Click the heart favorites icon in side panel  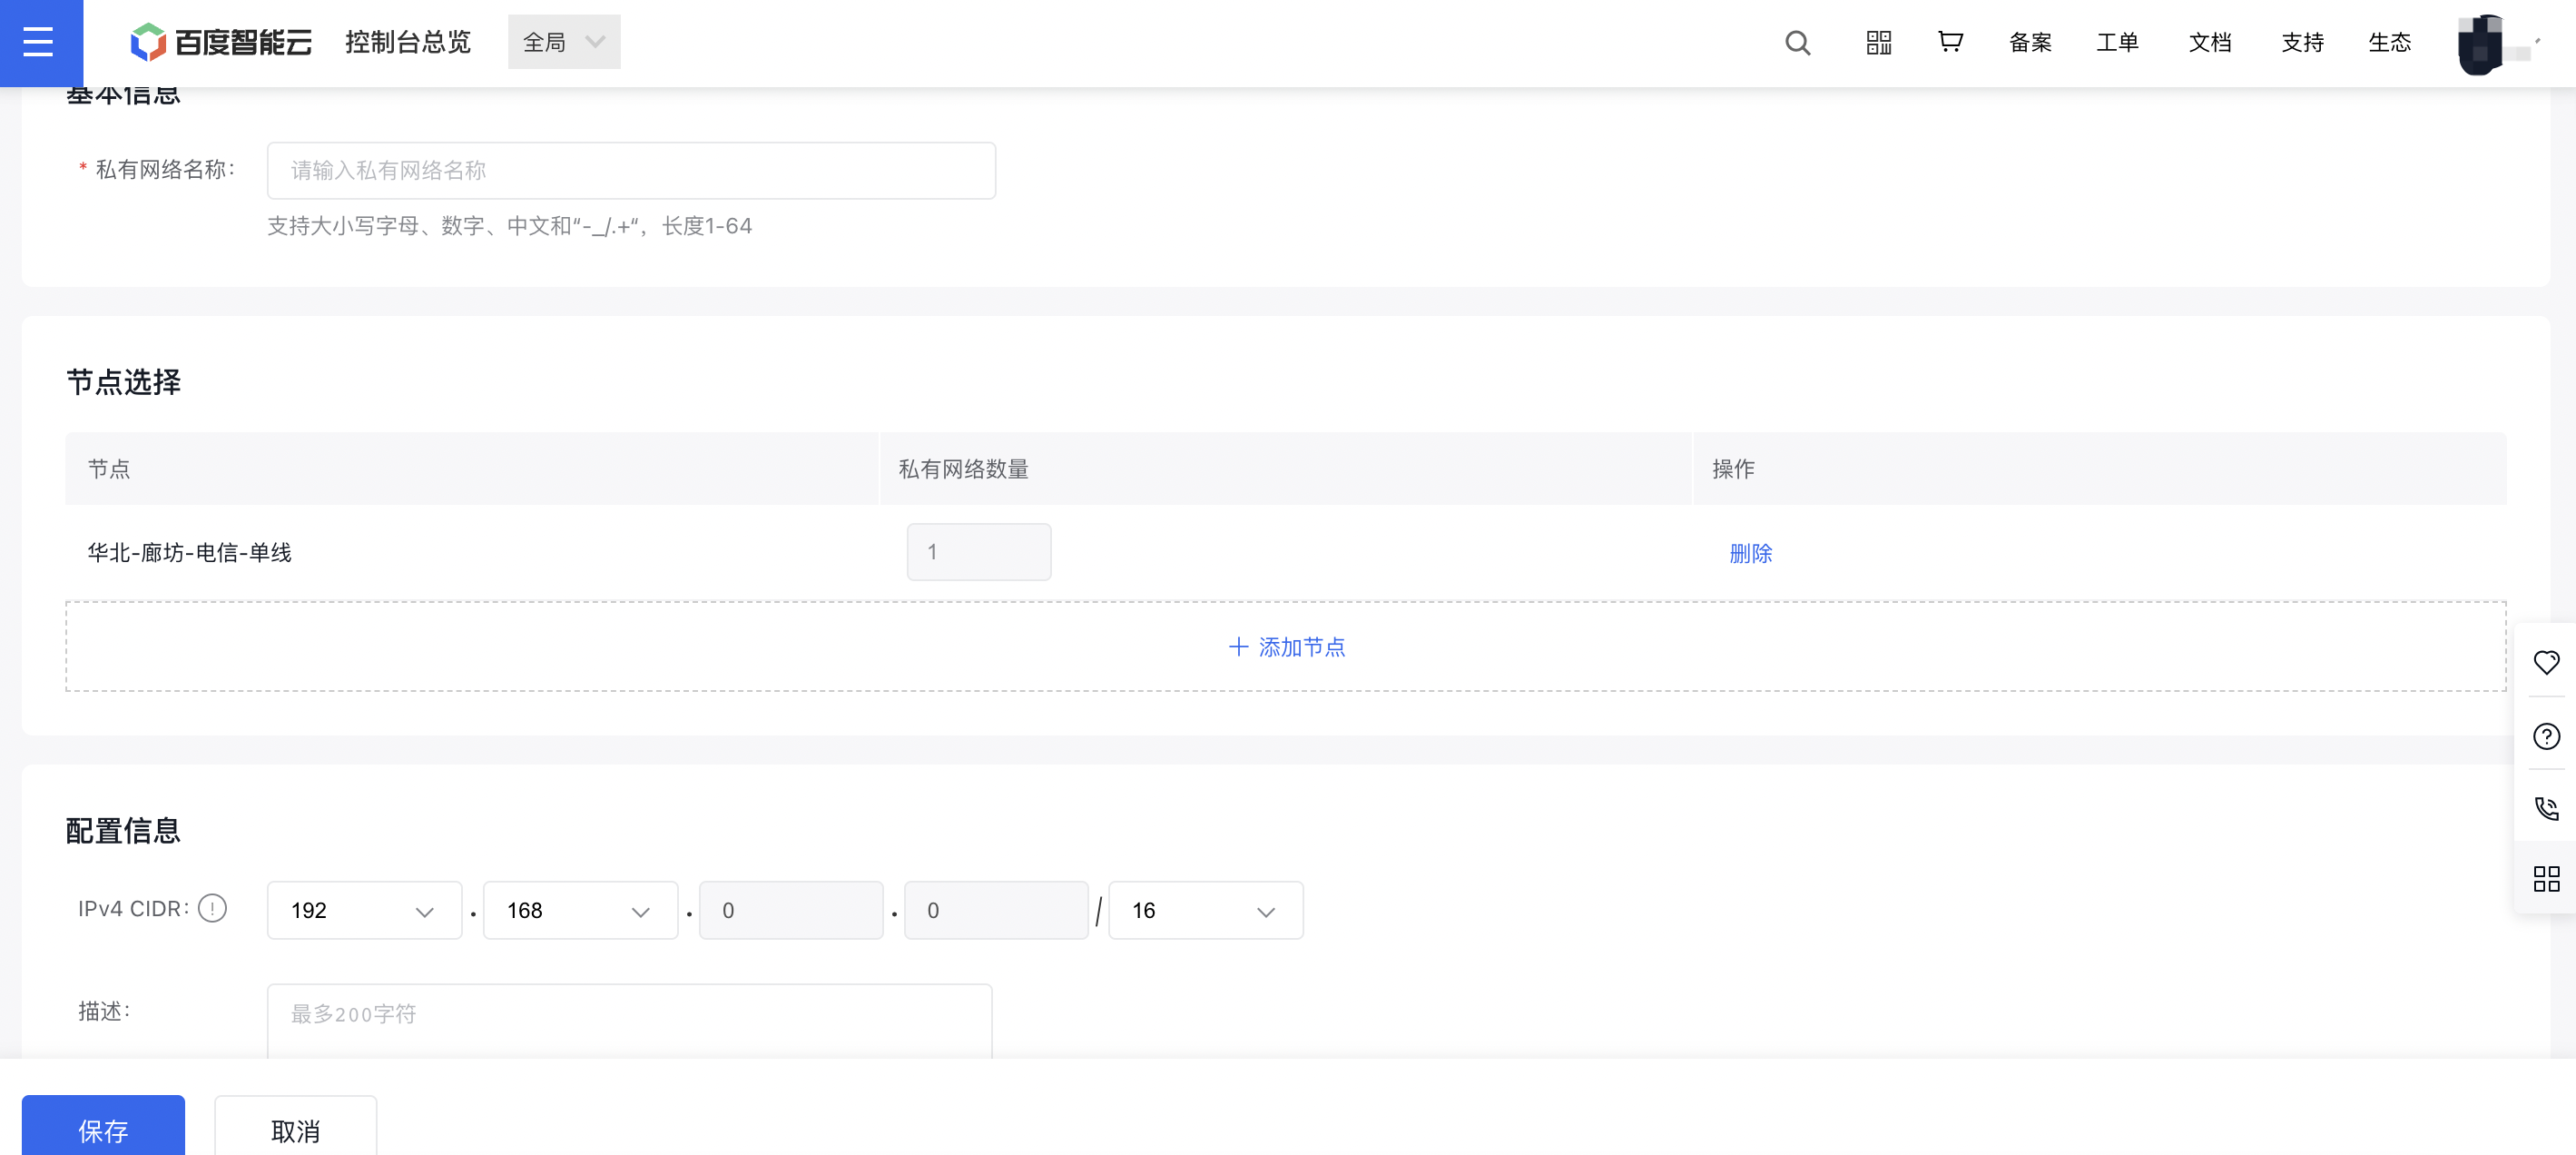click(x=2546, y=662)
